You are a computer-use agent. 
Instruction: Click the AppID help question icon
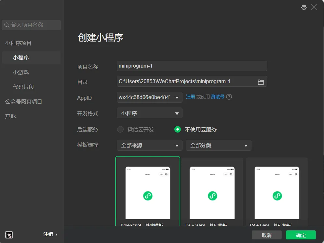click(229, 97)
